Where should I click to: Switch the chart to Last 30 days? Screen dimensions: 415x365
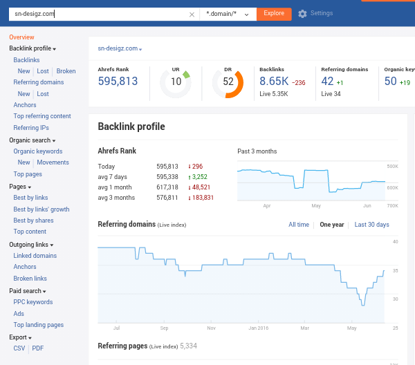[371, 225]
